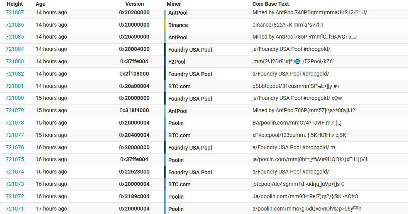Open block height 721084 link
This screenshot has width=408, height=214.
pyautogui.click(x=15, y=49)
